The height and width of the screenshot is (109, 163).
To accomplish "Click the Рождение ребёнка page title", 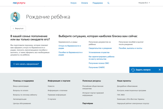I will coord(48,17).
